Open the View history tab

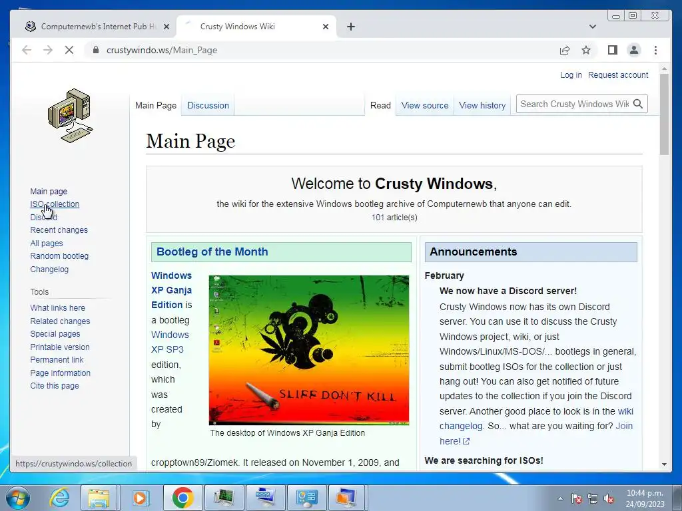pyautogui.click(x=482, y=105)
